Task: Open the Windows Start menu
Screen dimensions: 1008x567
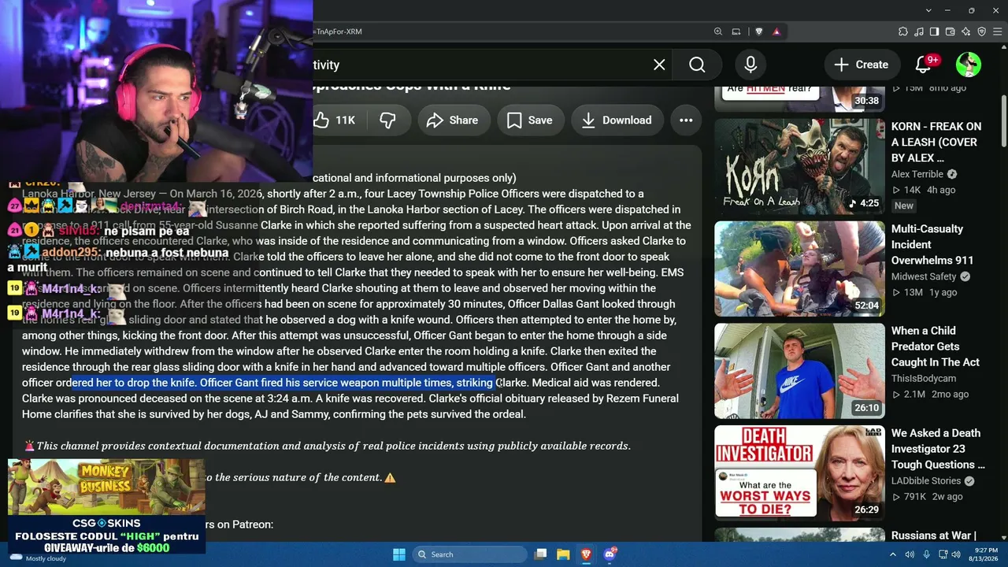Action: [x=398, y=554]
